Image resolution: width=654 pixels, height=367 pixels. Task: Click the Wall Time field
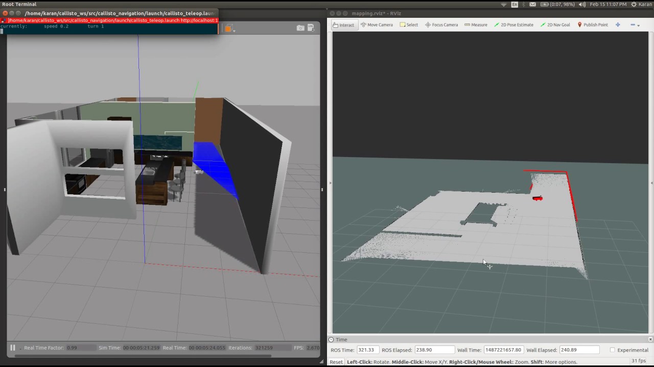(504, 350)
